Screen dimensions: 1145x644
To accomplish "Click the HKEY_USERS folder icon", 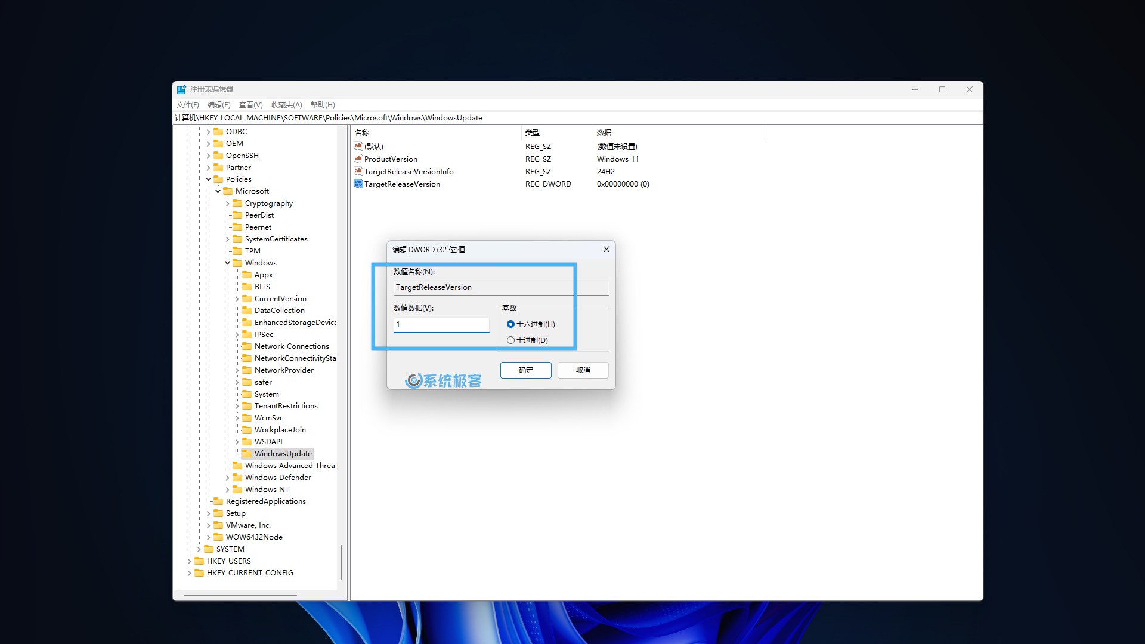I will pos(199,561).
